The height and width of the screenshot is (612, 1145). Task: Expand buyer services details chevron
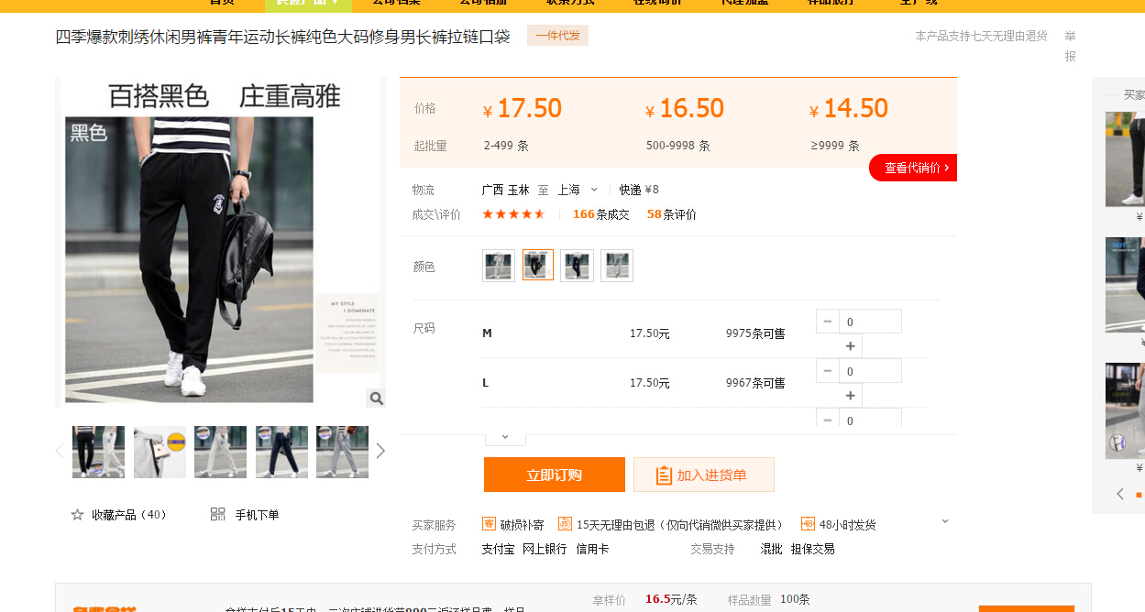pyautogui.click(x=945, y=521)
